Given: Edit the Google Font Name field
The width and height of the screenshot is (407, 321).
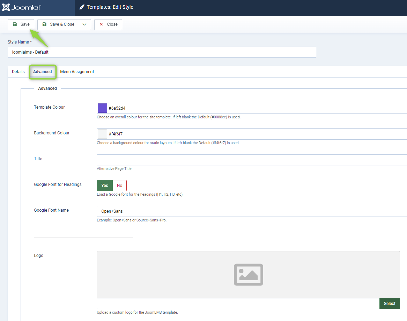Looking at the screenshot, I should (251, 211).
